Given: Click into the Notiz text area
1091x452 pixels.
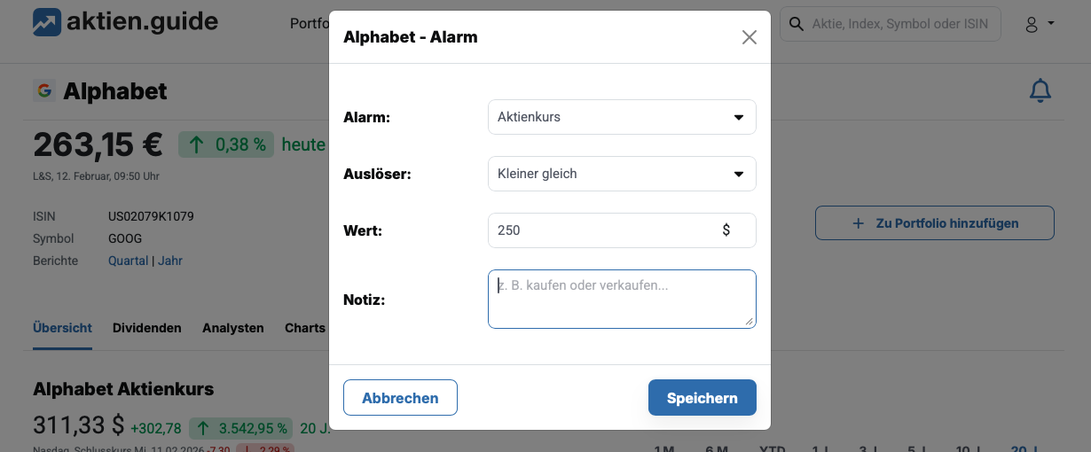Looking at the screenshot, I should click(x=622, y=300).
